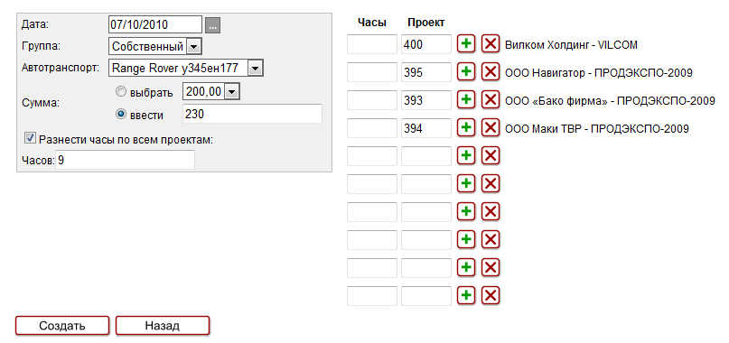The width and height of the screenshot is (729, 343).
Task: Uncheck Разнести часы по всем проектам
Action: tap(31, 138)
